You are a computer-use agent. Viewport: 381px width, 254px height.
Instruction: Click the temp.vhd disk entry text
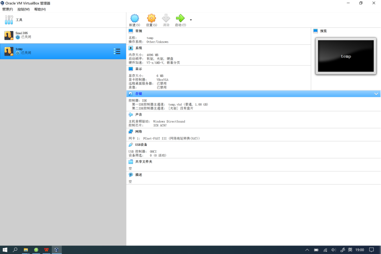188,104
